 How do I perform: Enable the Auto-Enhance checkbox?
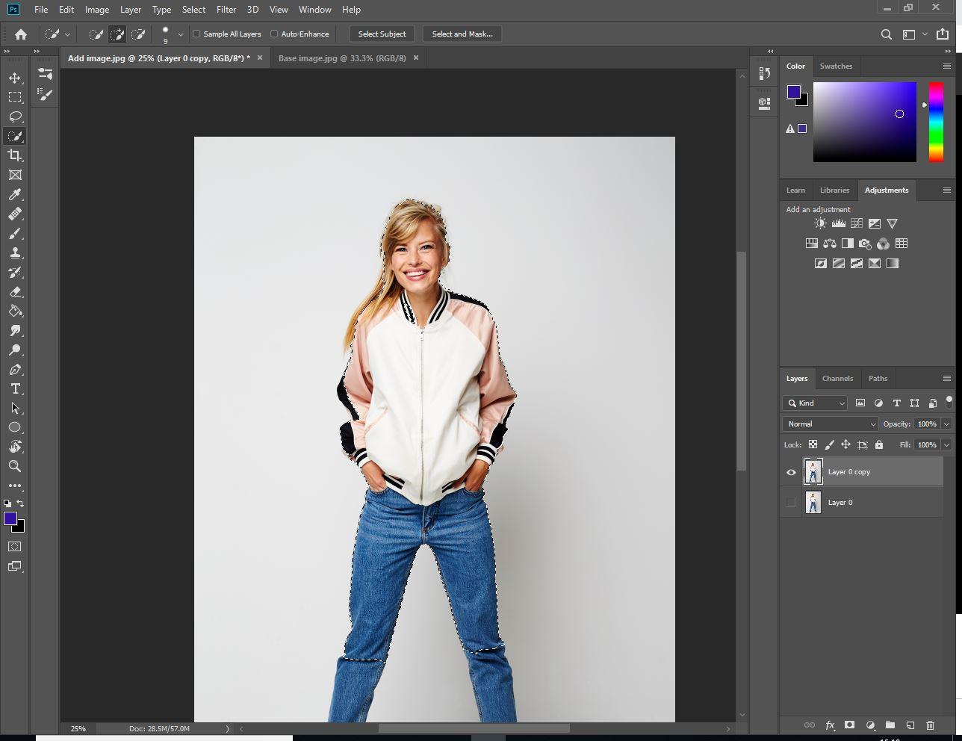point(274,34)
